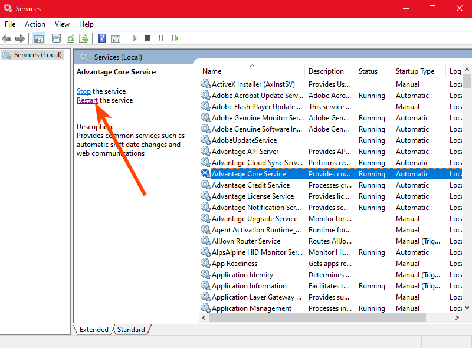
Task: Click gear icon of App Readiness row
Action: tap(205, 264)
